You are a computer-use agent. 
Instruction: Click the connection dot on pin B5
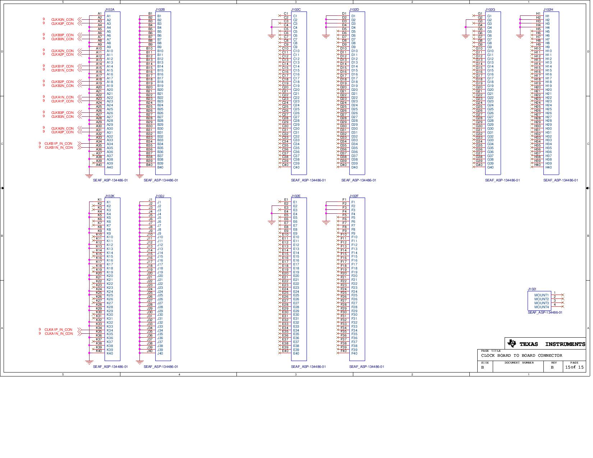tap(139, 31)
